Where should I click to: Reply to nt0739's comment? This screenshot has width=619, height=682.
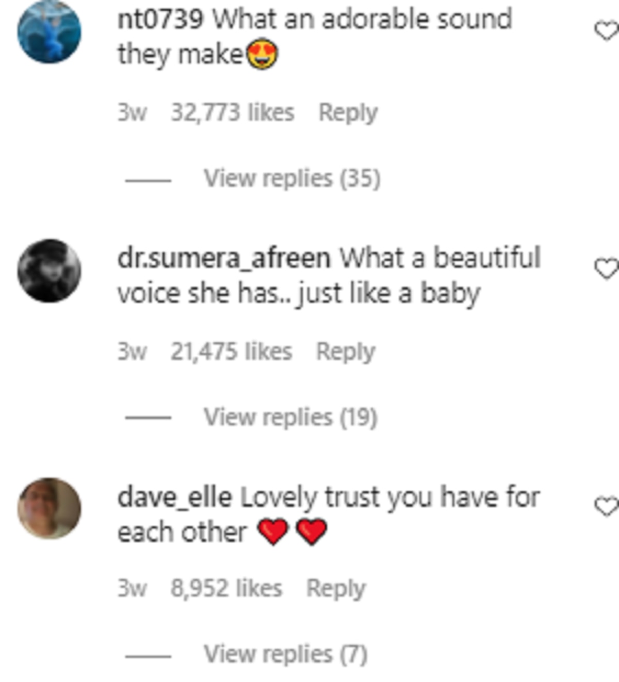pyautogui.click(x=348, y=112)
